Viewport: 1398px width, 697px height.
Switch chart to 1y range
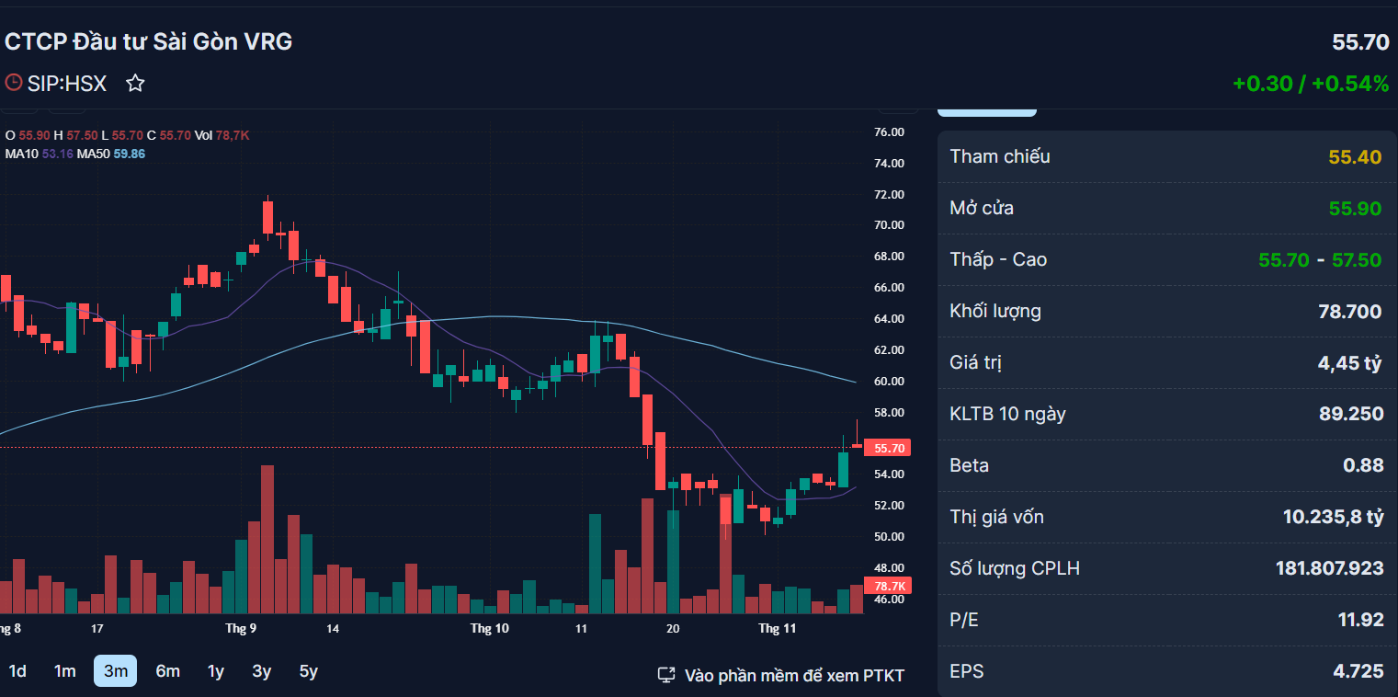[216, 671]
